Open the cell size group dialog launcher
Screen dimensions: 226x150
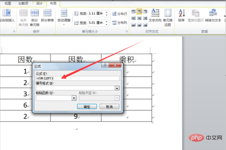pyautogui.click(x=127, y=31)
